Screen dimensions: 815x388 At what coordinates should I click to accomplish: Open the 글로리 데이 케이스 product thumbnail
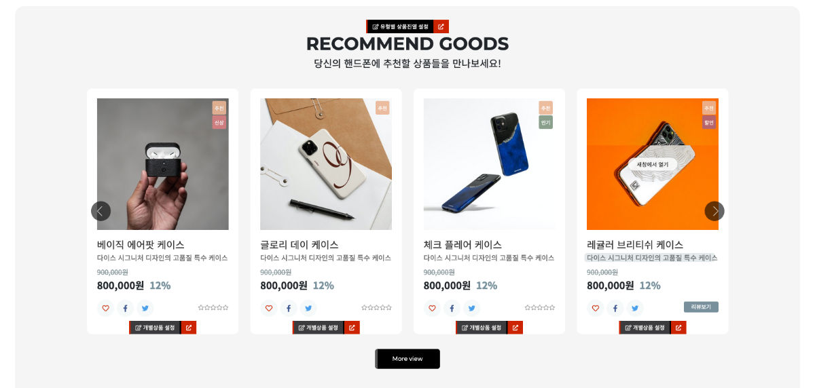click(x=326, y=164)
